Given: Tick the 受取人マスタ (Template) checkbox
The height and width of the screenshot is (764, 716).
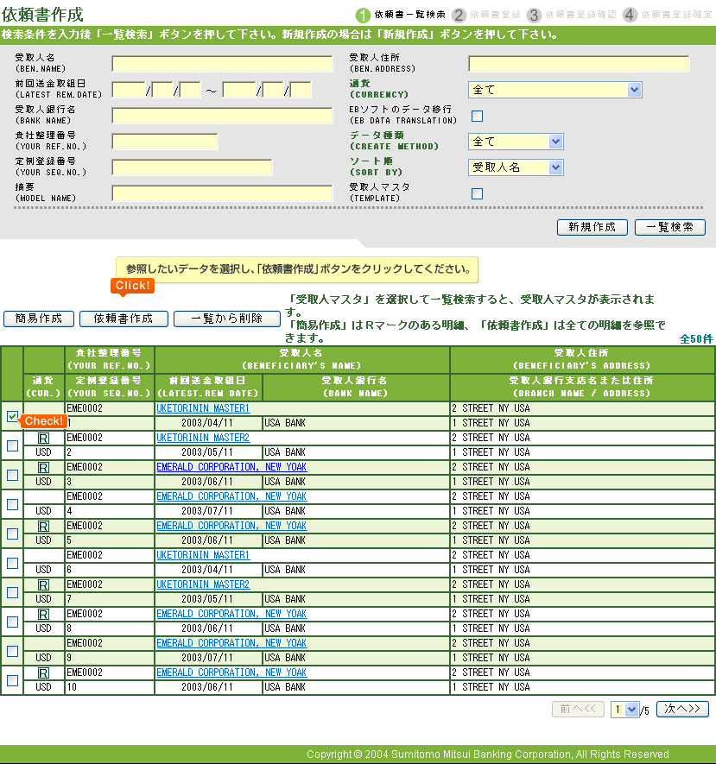Looking at the screenshot, I should coord(477,194).
